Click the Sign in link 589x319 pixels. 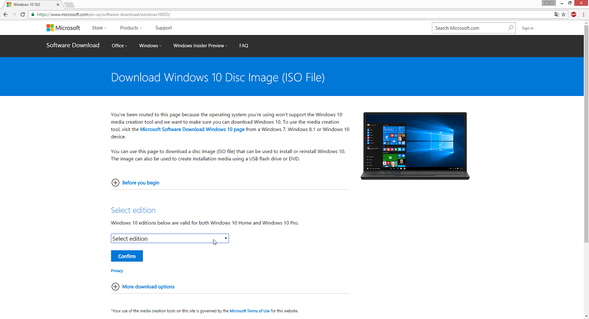pos(528,28)
